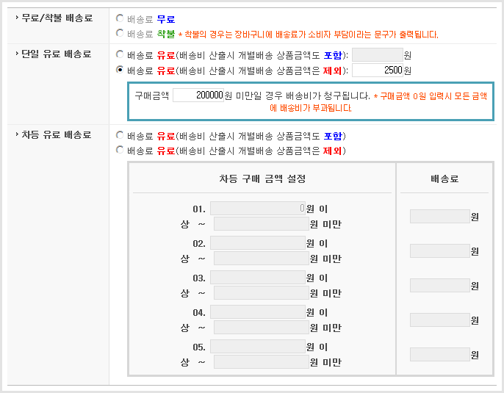
Task: Click the empty fee field for 단일 유료 포함
Action: (x=378, y=54)
